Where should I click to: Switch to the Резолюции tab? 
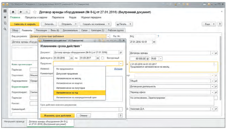41,30
